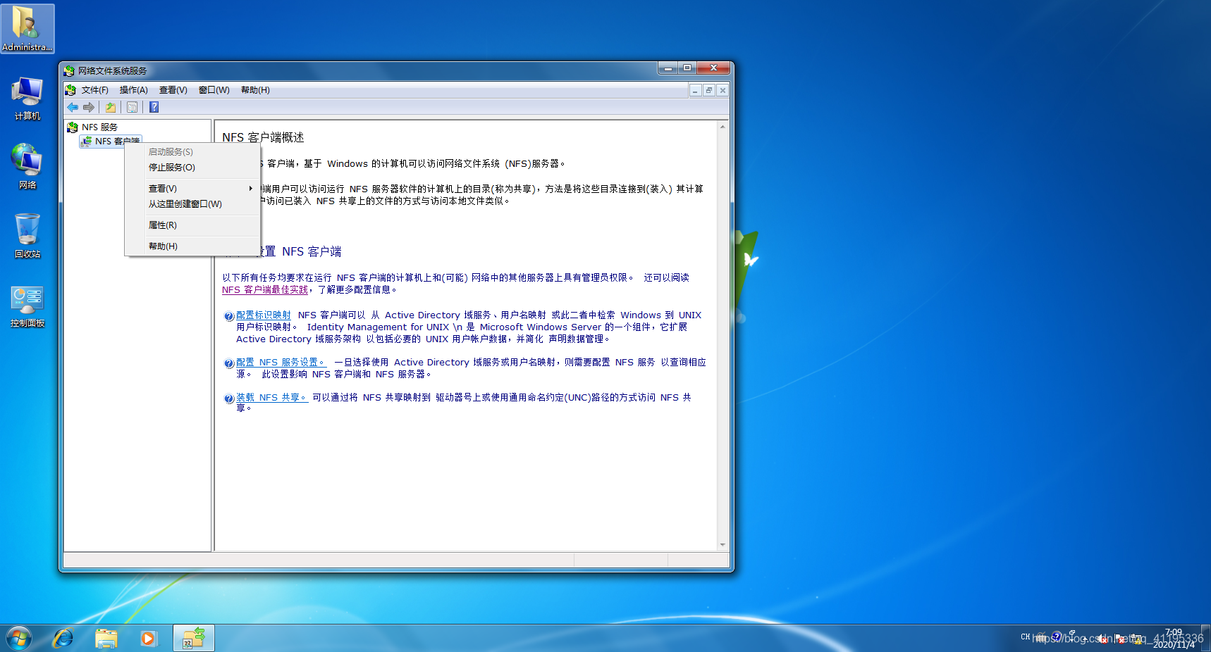Open the 操作(A) menu

(133, 90)
